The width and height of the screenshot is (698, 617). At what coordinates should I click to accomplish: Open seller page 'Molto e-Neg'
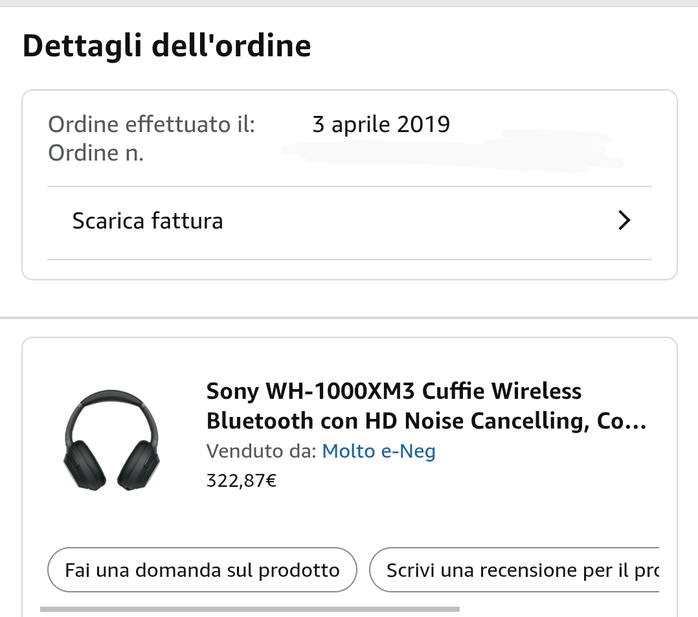coord(378,451)
